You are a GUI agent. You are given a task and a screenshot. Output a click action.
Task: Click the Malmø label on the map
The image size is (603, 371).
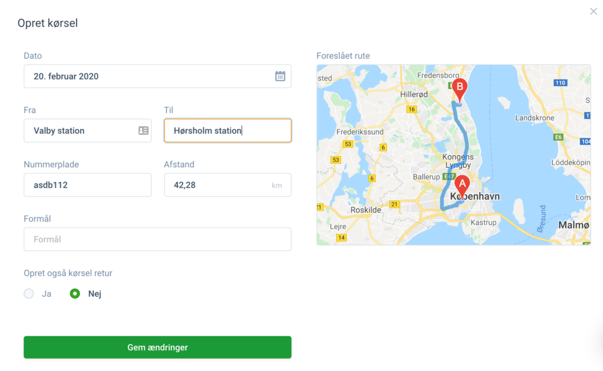point(574,226)
